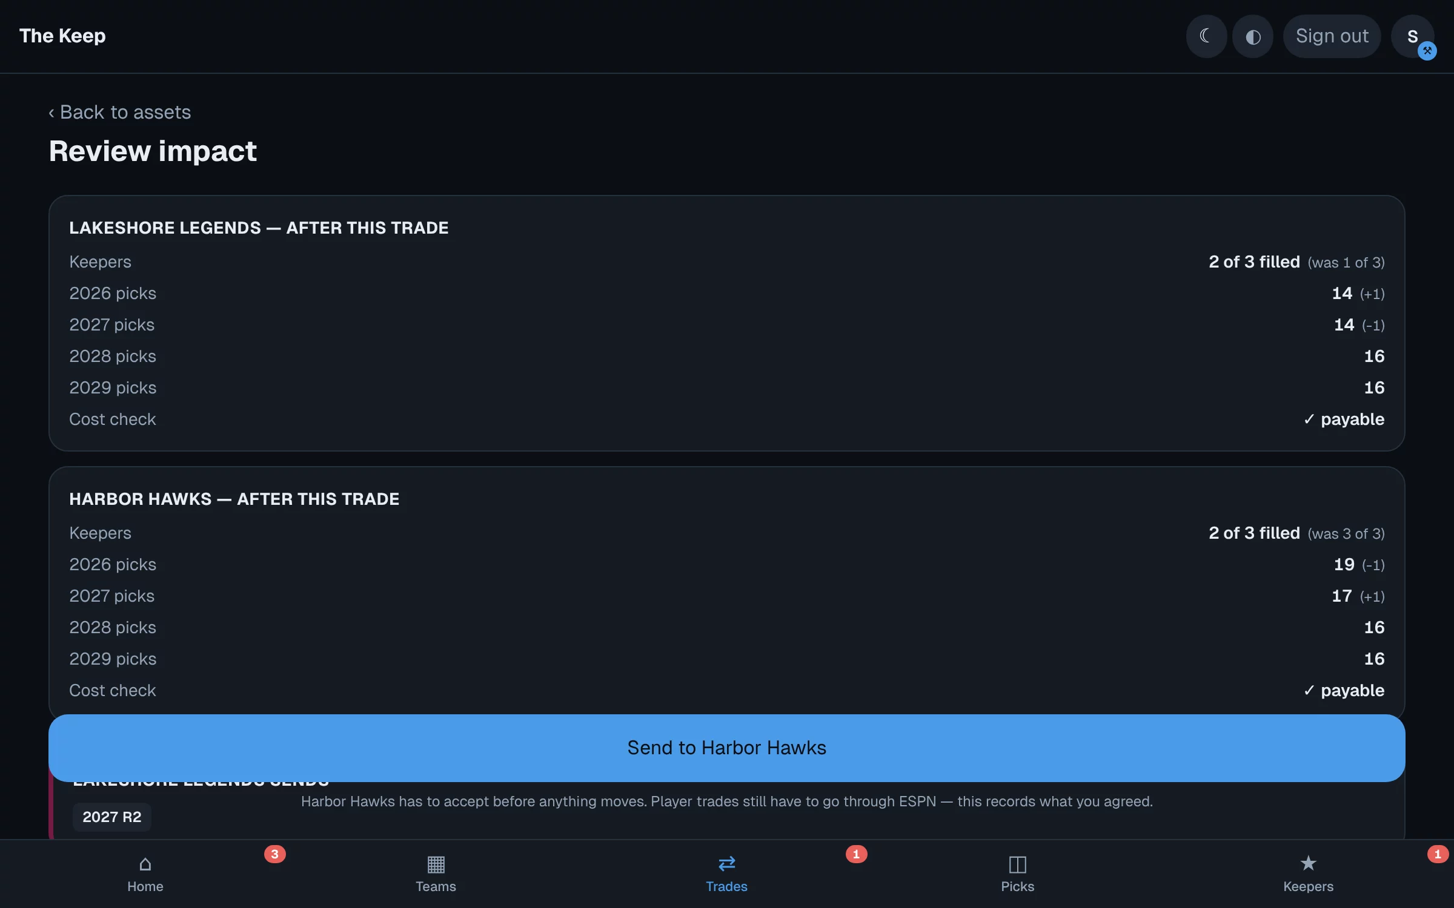Screen dimensions: 1454x908
Task: Click Harbor Hawks '(was 3 of 3)' keepers value
Action: [x=1346, y=534]
